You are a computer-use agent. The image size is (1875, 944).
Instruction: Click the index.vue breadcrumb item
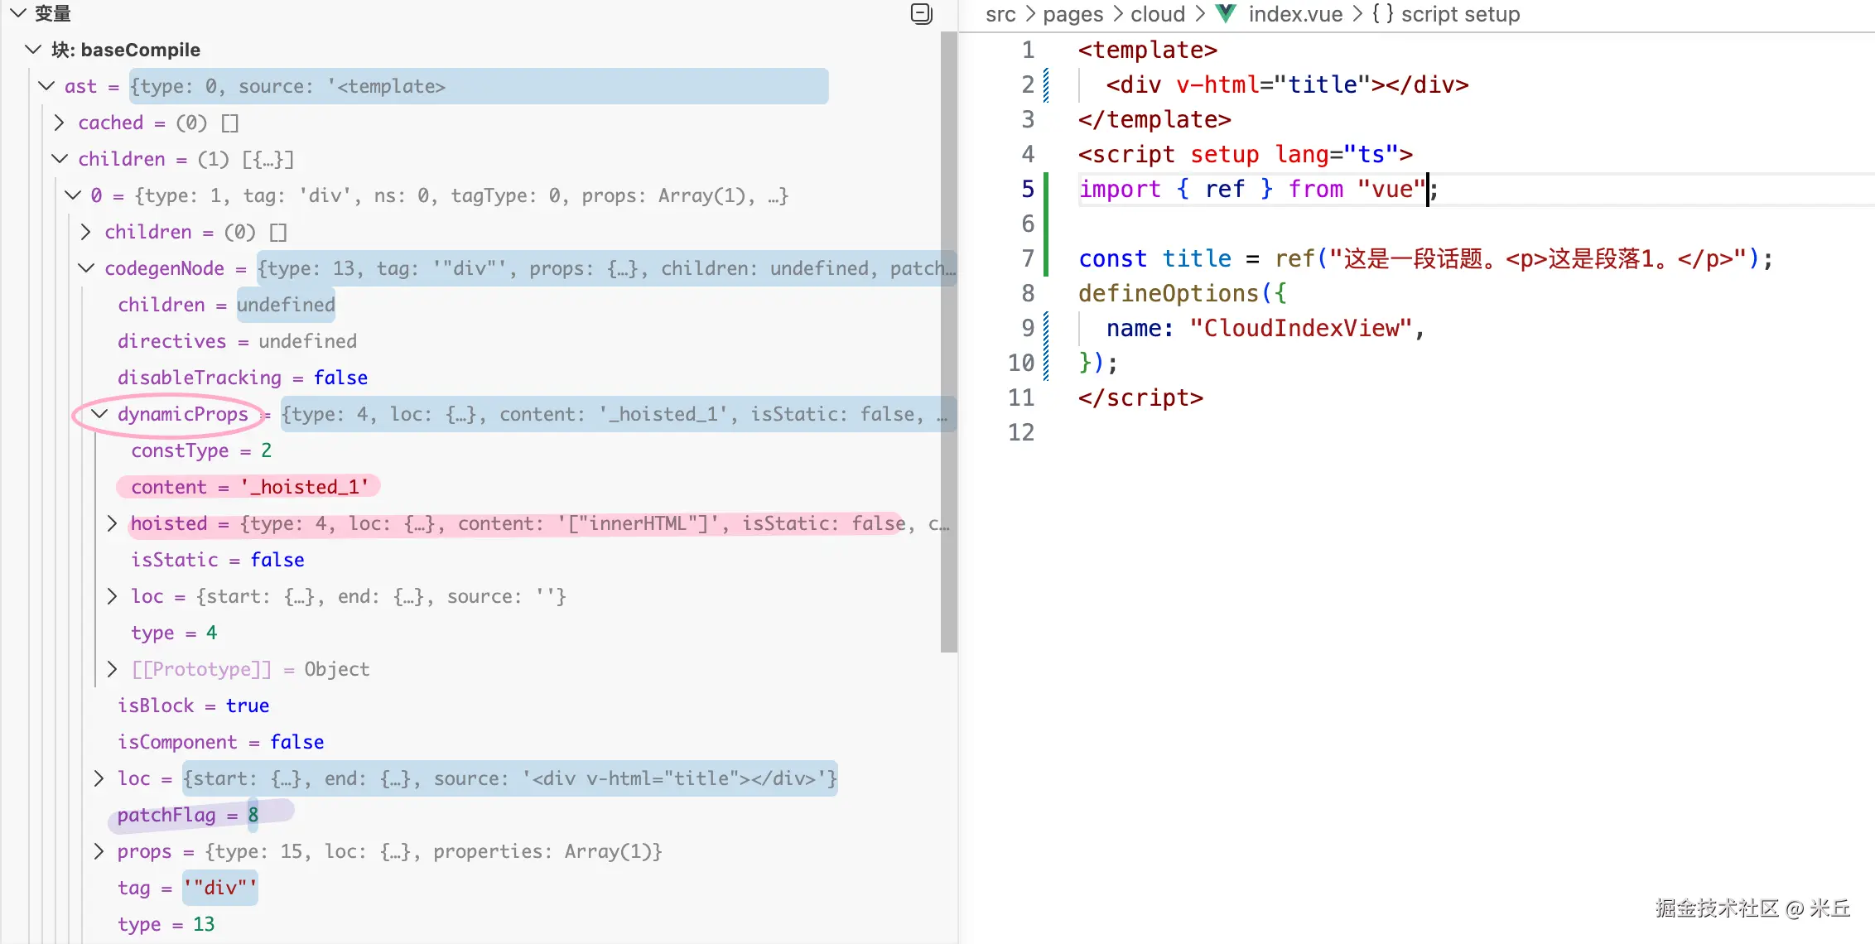tap(1294, 14)
